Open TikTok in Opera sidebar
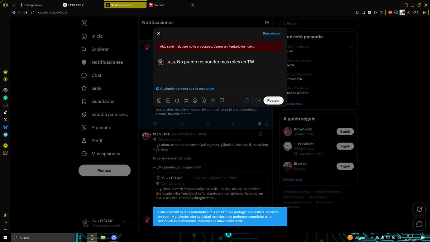 click(5, 112)
